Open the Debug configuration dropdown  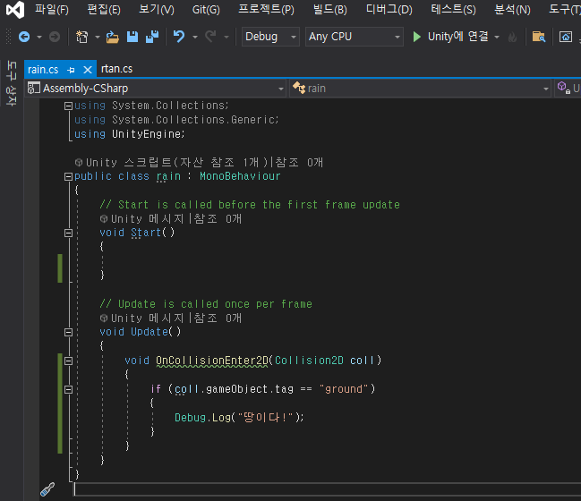pyautogui.click(x=270, y=37)
